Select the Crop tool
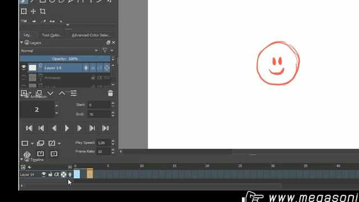This screenshot has height=202, width=359. tap(43, 11)
